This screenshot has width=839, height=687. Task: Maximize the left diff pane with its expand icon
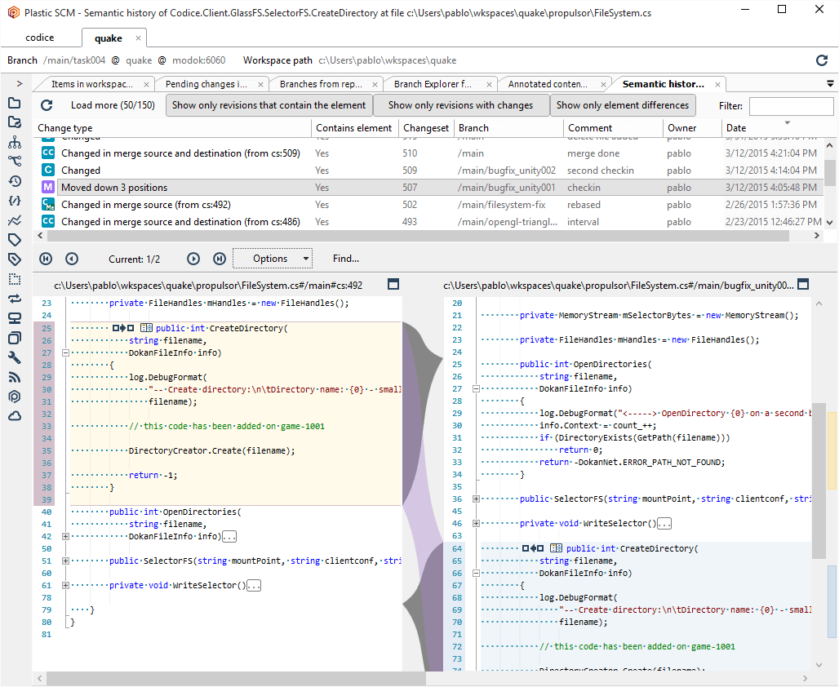pos(393,285)
